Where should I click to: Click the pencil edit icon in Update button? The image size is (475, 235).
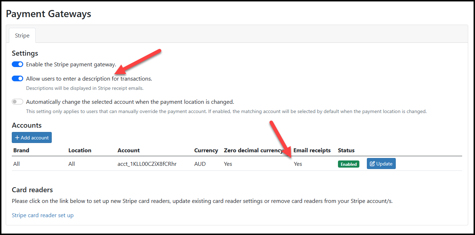pos(372,164)
